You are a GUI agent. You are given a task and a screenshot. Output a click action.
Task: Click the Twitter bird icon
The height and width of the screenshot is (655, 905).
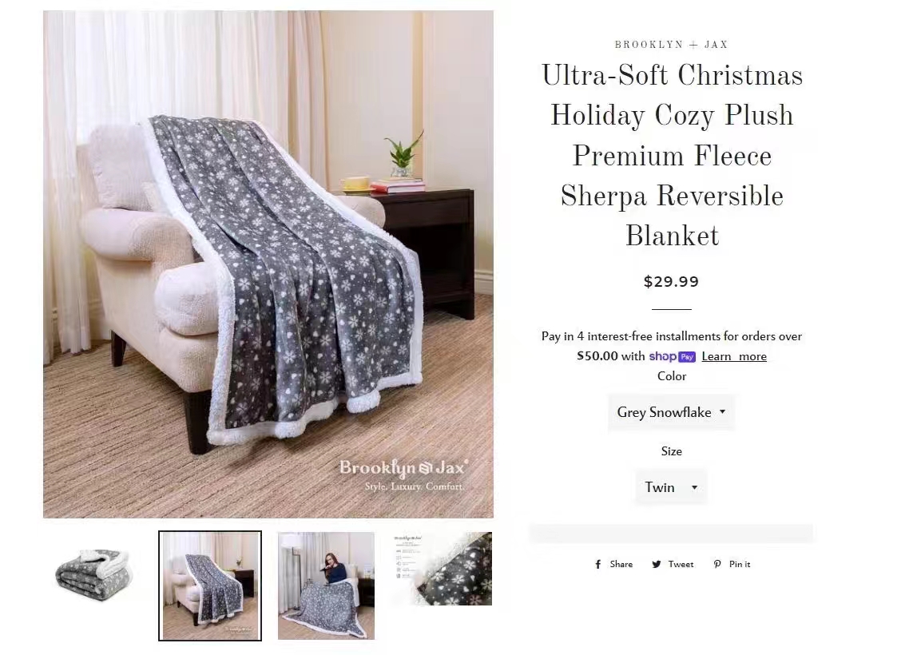657,565
